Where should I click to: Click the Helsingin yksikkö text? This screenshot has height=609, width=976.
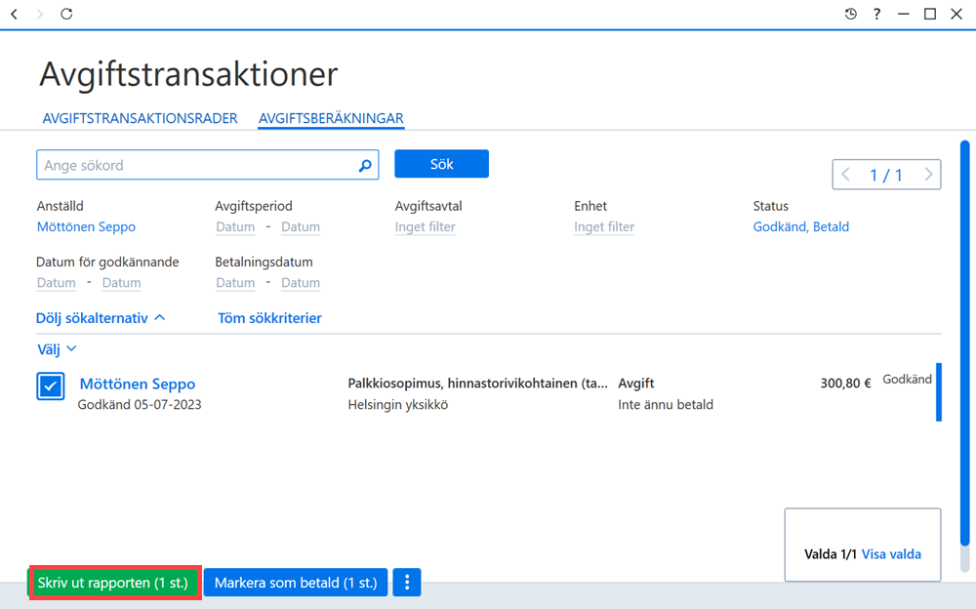(x=398, y=405)
